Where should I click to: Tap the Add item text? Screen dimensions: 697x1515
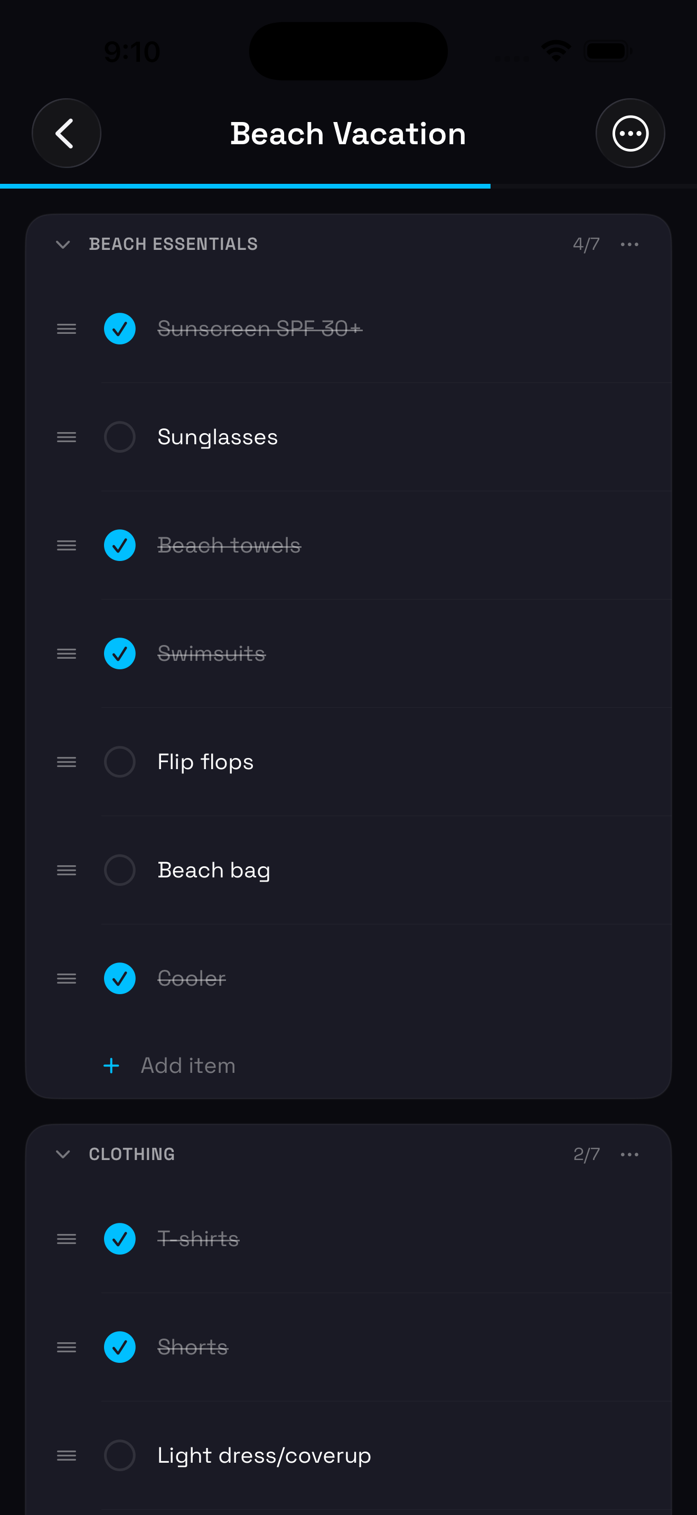(188, 1065)
